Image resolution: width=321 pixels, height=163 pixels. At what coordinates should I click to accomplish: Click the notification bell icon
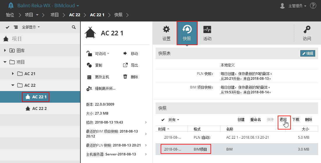(x=11, y=6)
